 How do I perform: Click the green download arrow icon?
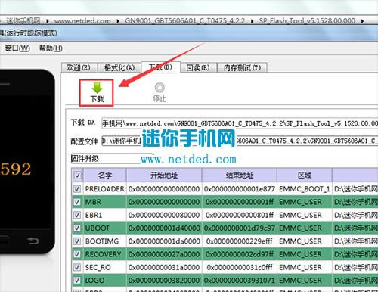pyautogui.click(x=97, y=88)
